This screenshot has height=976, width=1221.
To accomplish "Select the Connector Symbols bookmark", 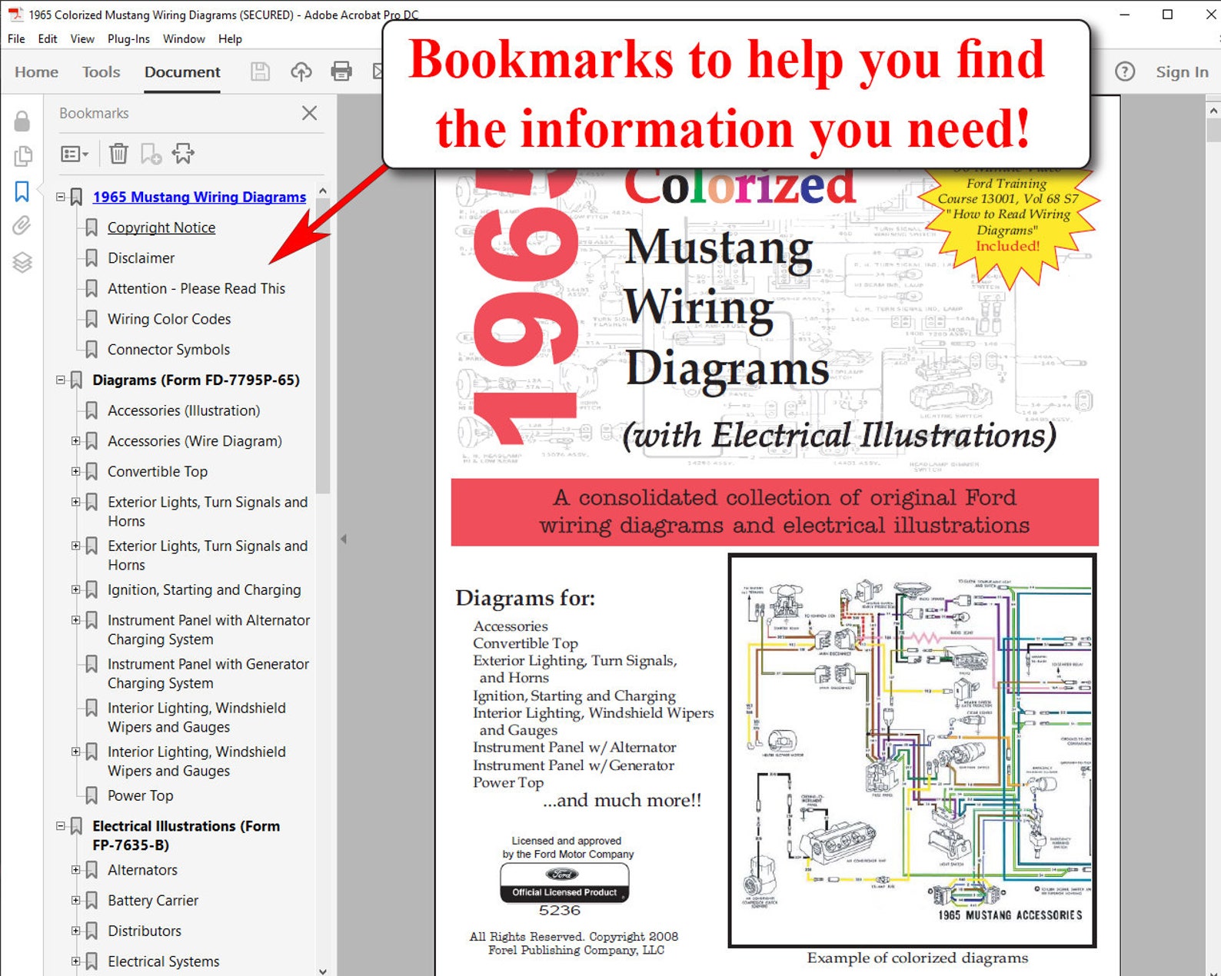I will (168, 350).
